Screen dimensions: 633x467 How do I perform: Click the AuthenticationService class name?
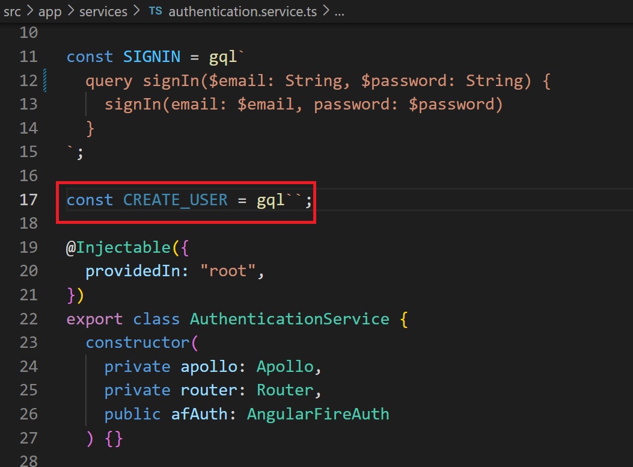pyautogui.click(x=290, y=319)
